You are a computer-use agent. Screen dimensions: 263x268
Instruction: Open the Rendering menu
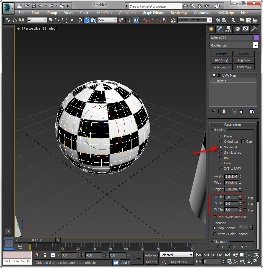(x=178, y=13)
